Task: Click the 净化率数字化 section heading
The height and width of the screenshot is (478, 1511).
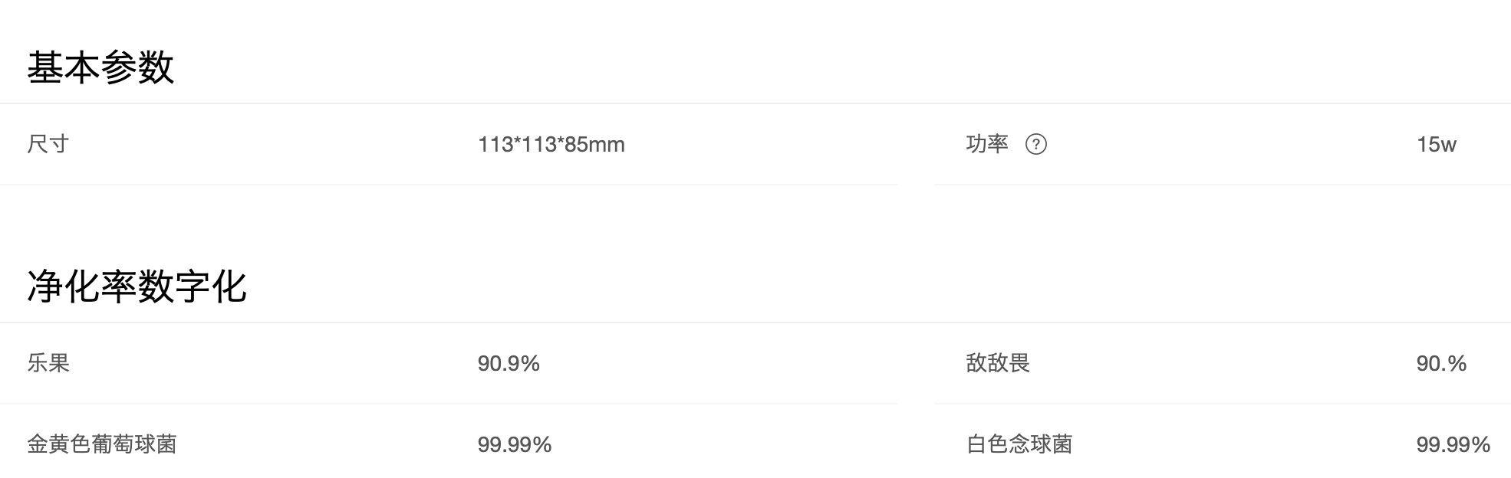Action: click(x=137, y=286)
